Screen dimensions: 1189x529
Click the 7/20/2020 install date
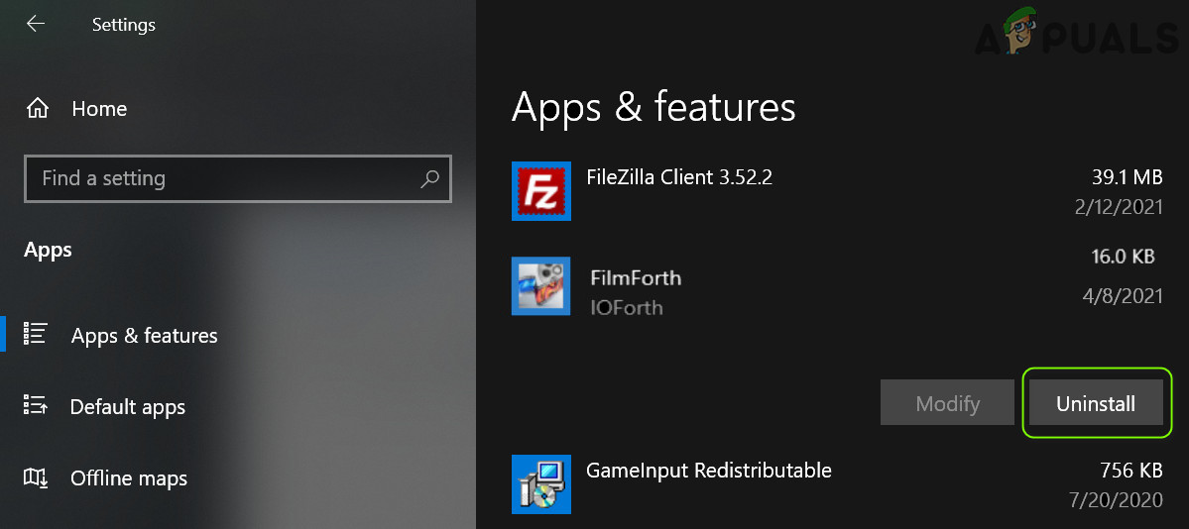point(1119,500)
